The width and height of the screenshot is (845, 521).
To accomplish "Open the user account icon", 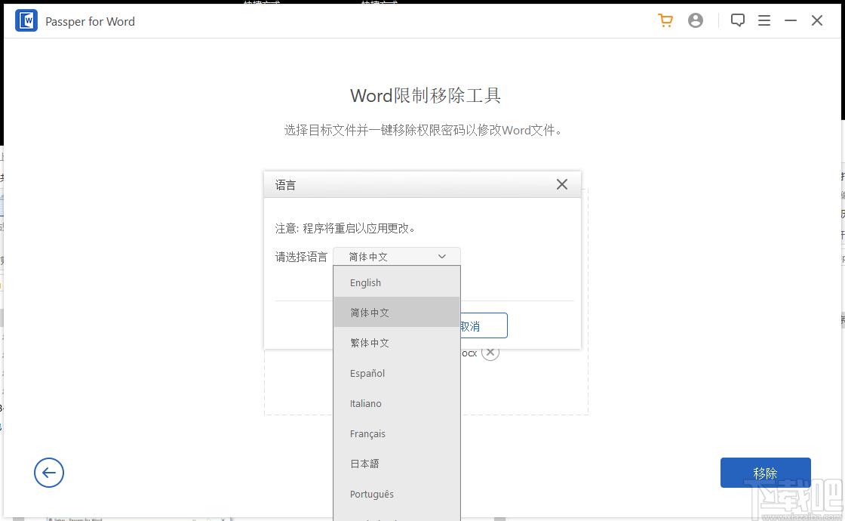I will (696, 20).
